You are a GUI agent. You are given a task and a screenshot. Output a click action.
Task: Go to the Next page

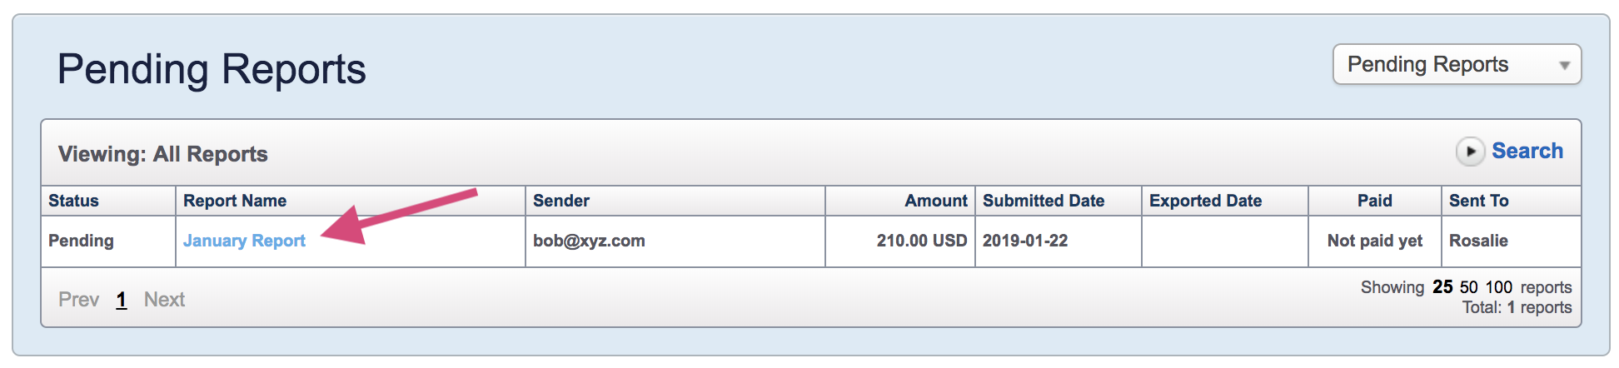164,300
